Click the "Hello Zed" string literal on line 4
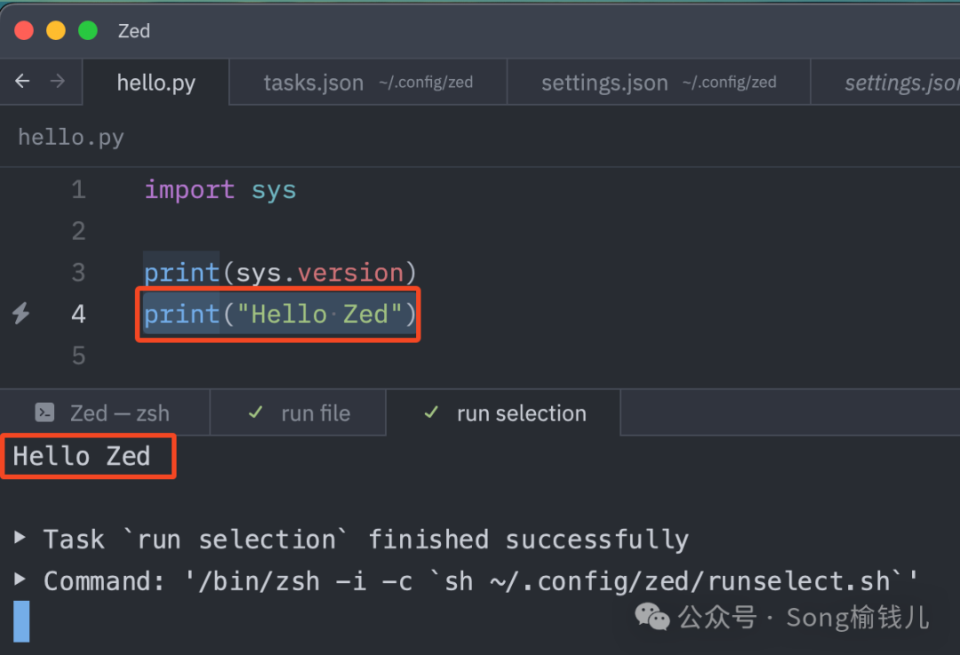 click(x=320, y=314)
